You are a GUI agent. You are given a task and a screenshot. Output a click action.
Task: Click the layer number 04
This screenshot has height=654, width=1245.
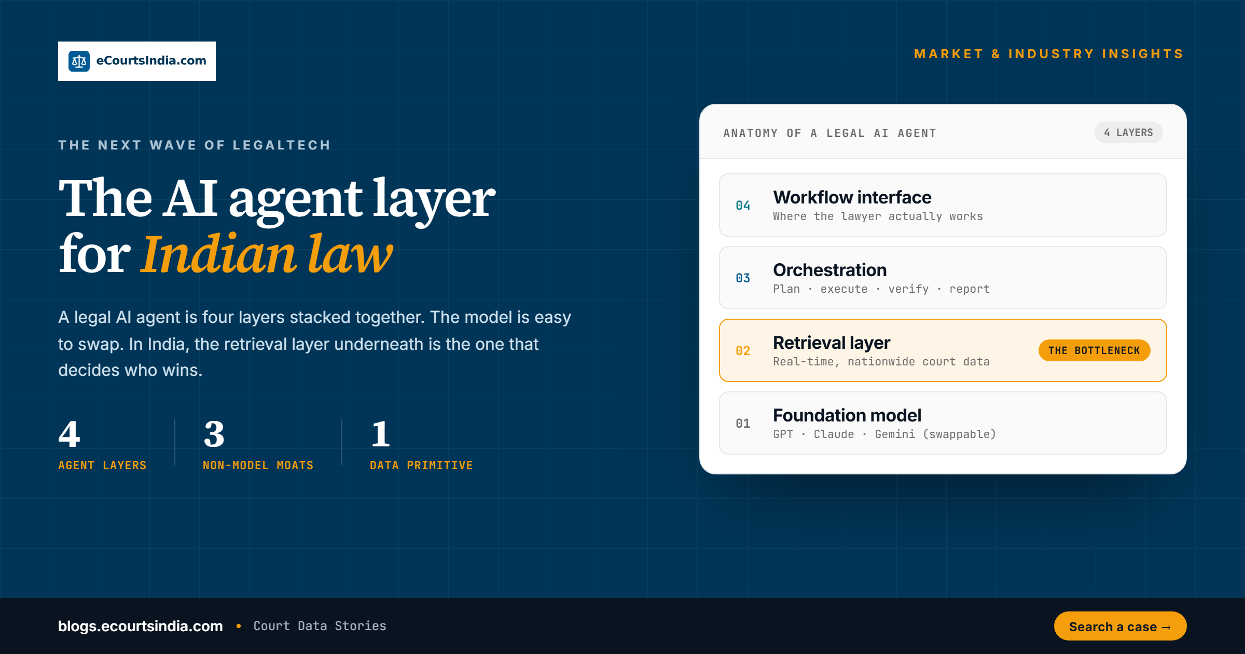743,206
